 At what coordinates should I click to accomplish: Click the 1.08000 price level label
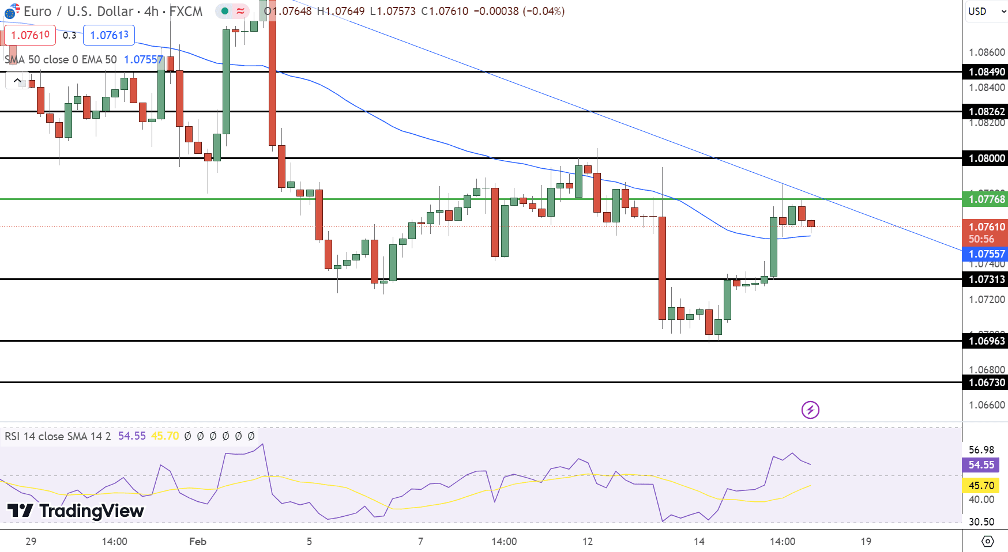click(986, 158)
